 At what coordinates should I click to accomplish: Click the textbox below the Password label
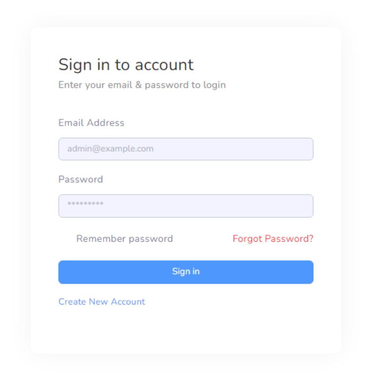186,206
